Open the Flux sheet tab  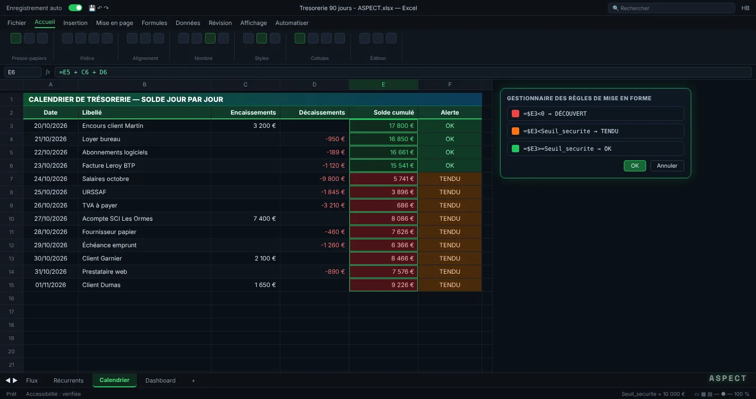pos(32,380)
